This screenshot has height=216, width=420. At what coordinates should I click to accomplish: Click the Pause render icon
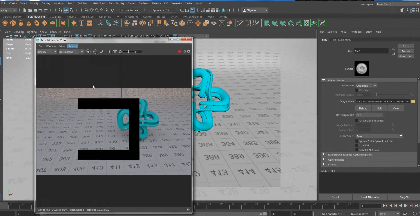click(x=229, y=10)
